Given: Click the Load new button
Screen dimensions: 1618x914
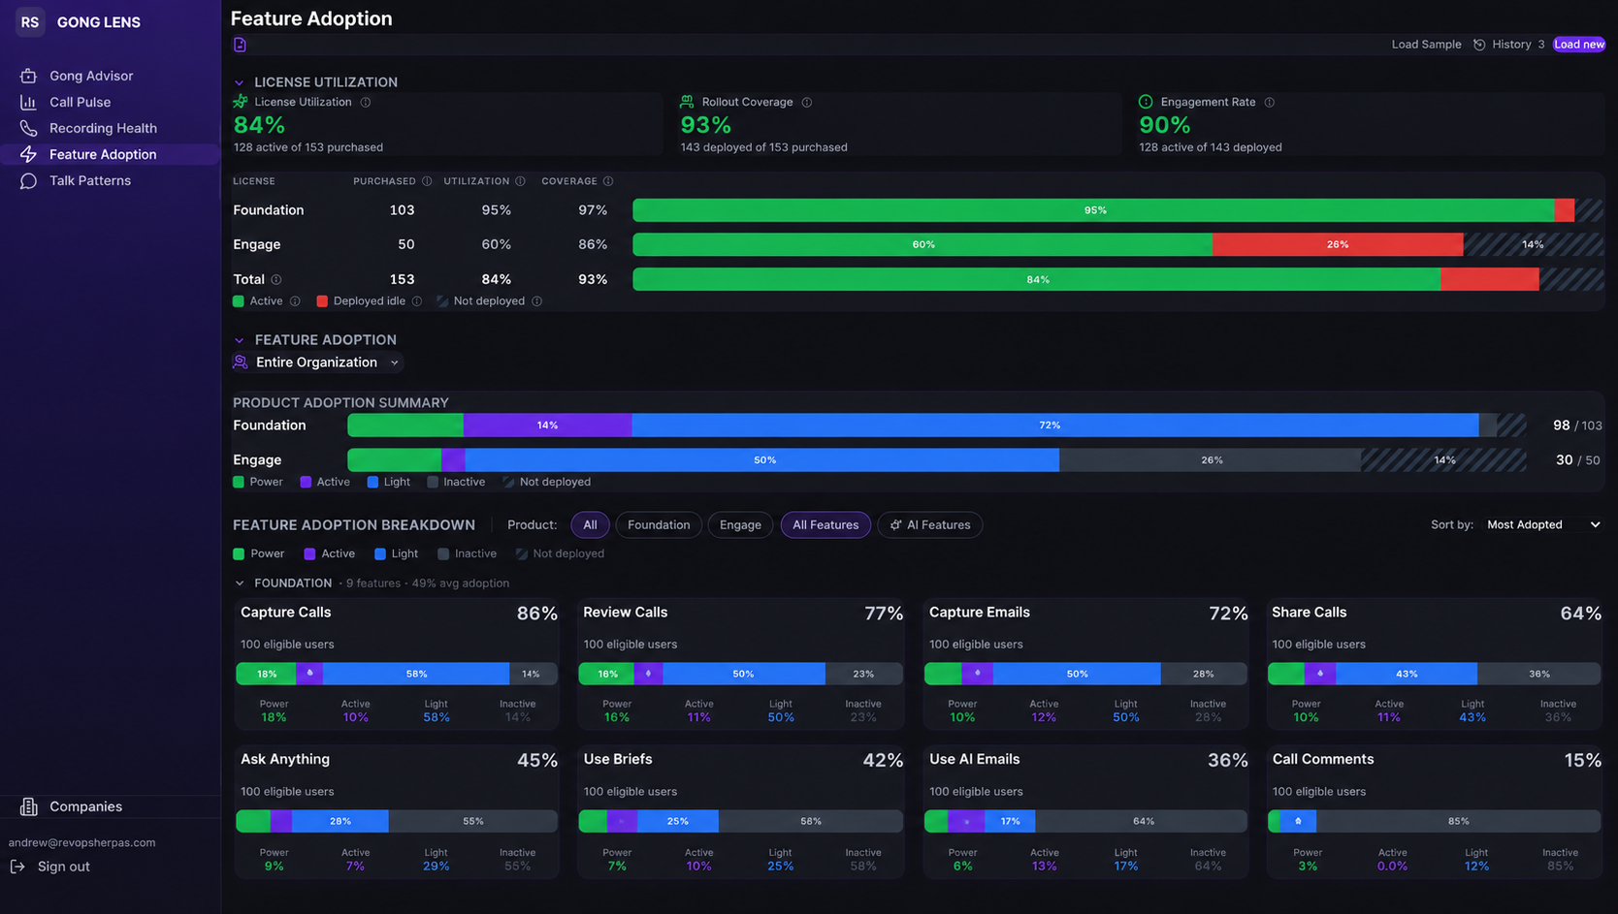Looking at the screenshot, I should (1579, 45).
